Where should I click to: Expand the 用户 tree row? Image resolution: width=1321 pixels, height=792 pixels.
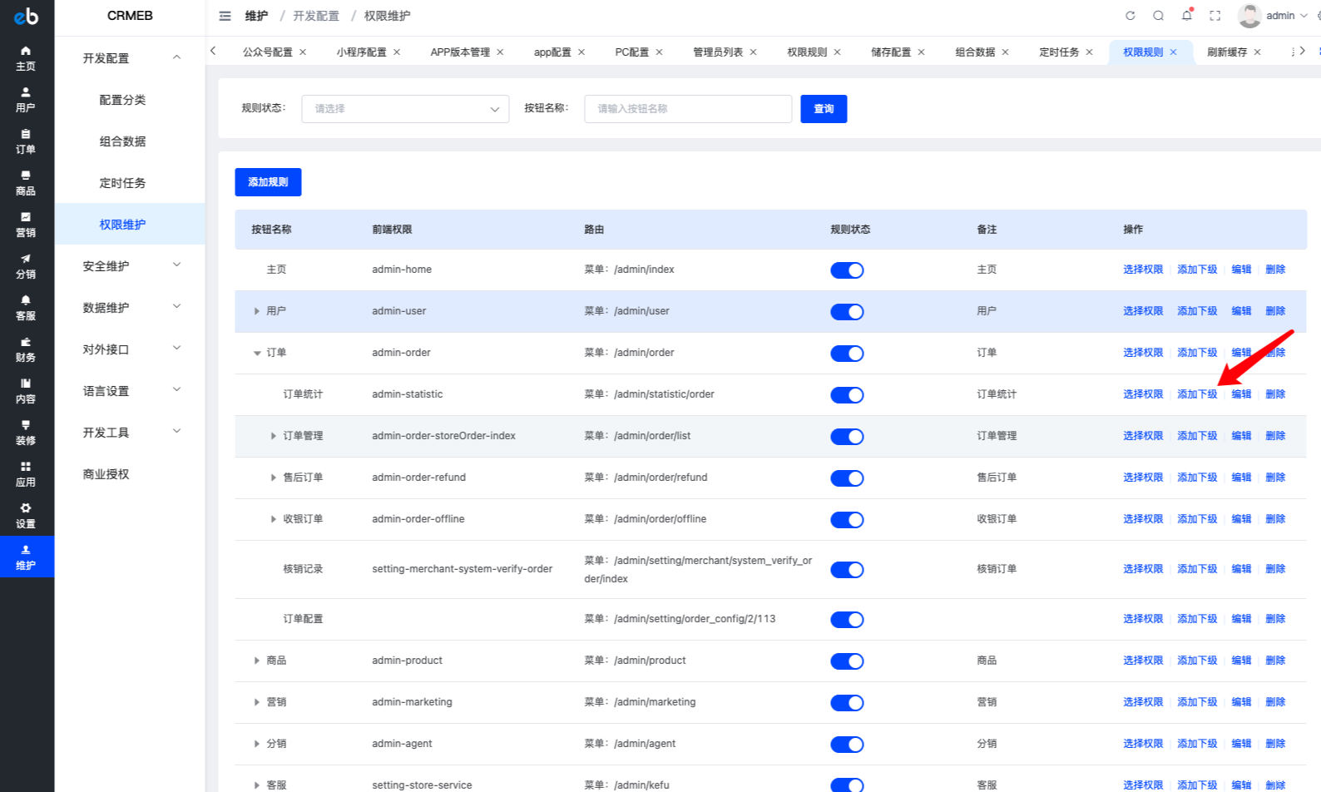tap(256, 311)
